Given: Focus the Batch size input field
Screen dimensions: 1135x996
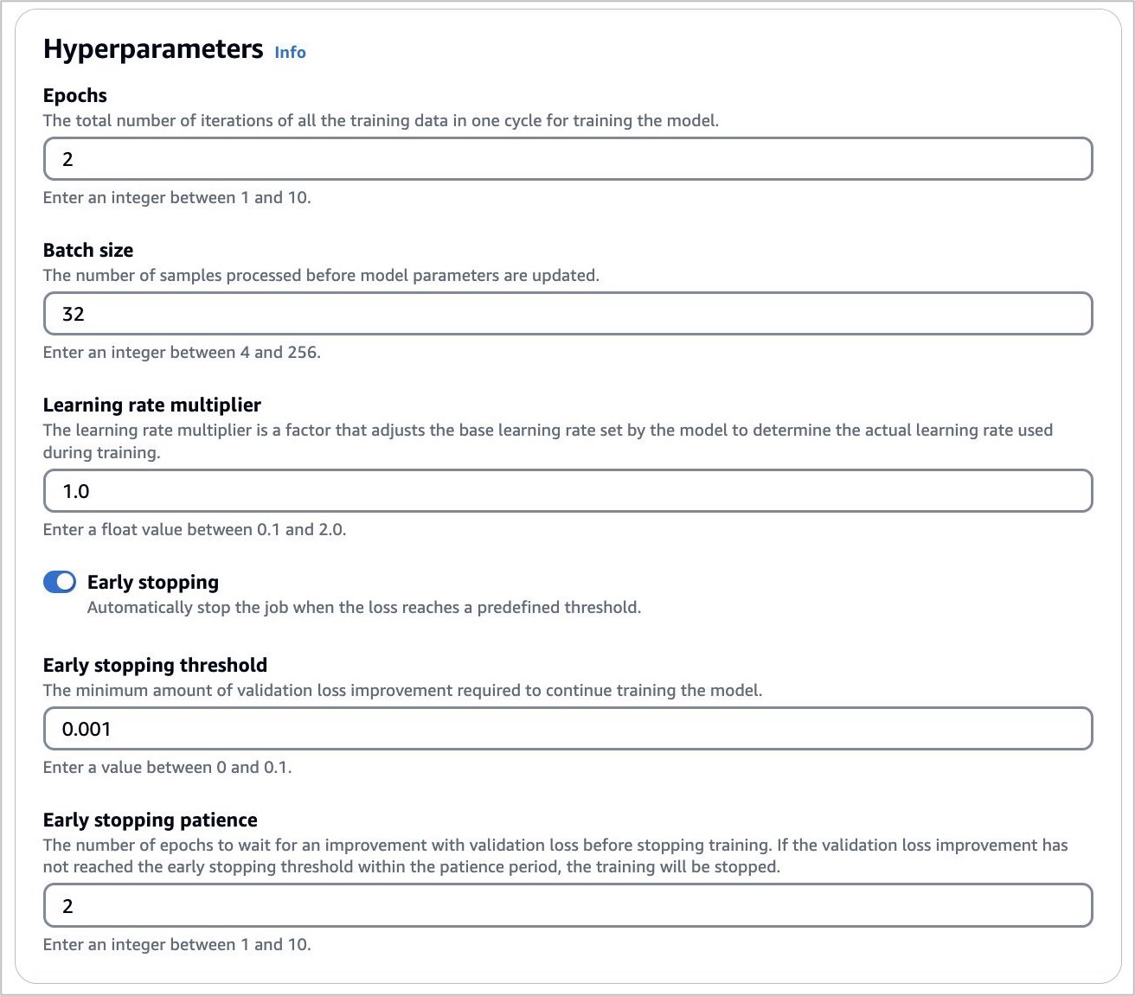Looking at the screenshot, I should click(x=567, y=314).
